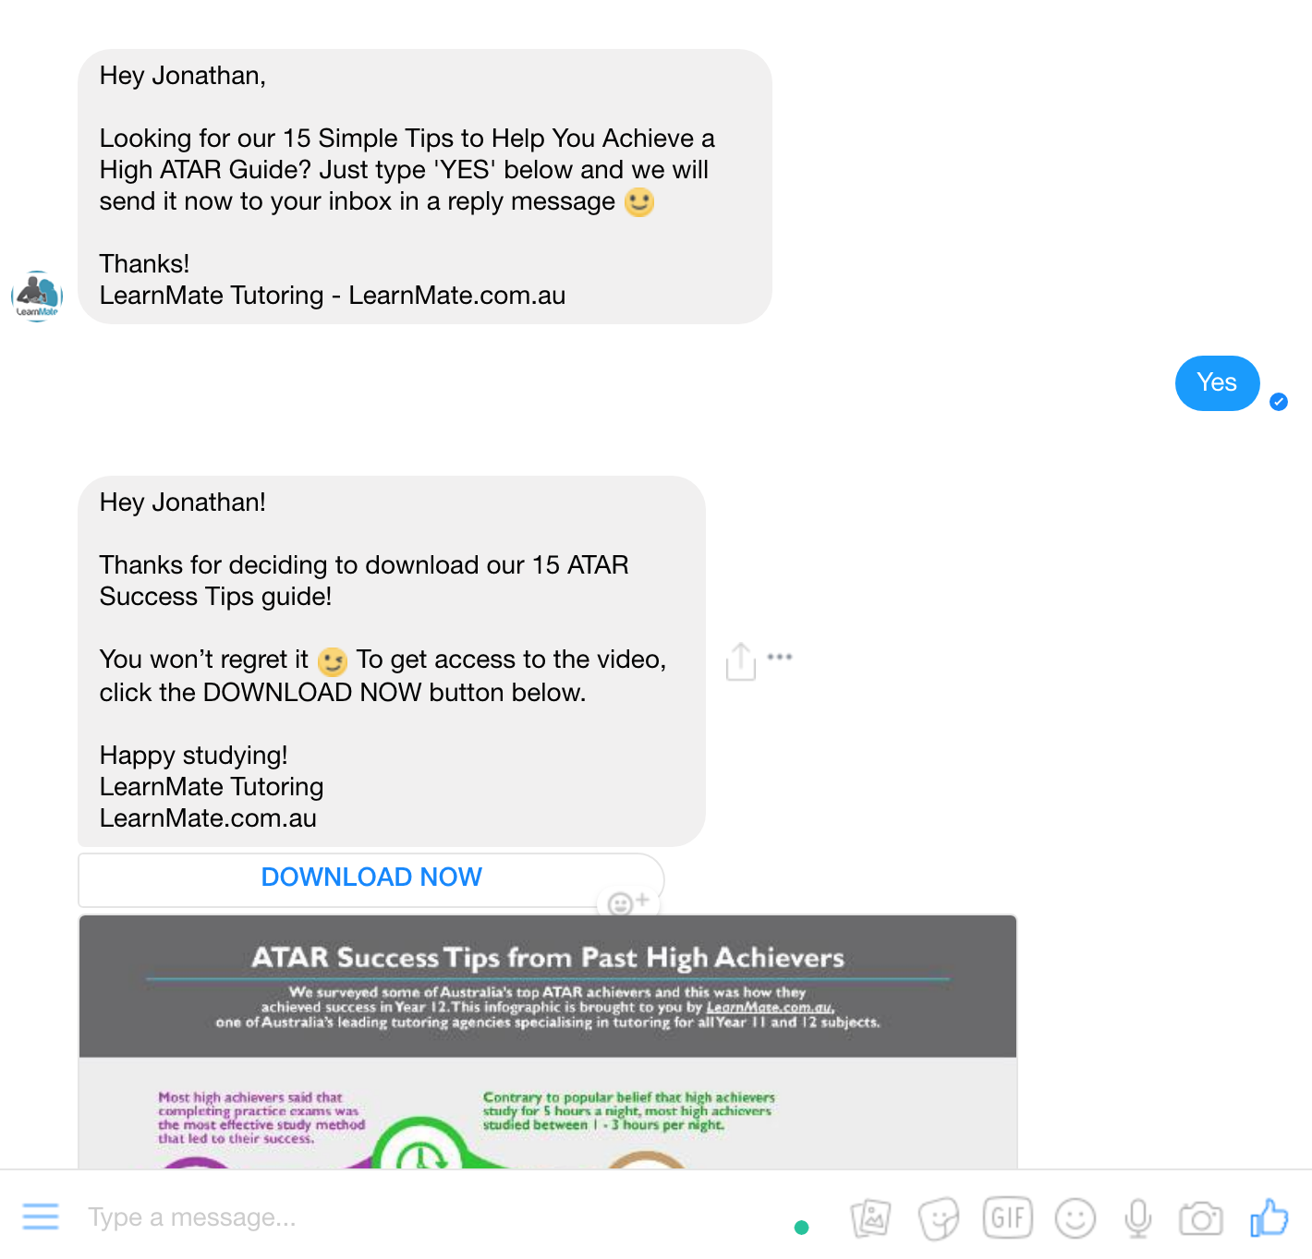This screenshot has height=1259, width=1312.
Task: Click the winking emoji in second message
Action: tap(333, 661)
